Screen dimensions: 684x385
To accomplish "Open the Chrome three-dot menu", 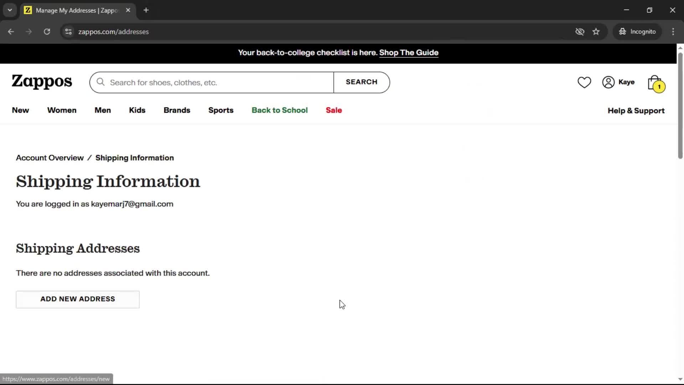I will point(673,32).
